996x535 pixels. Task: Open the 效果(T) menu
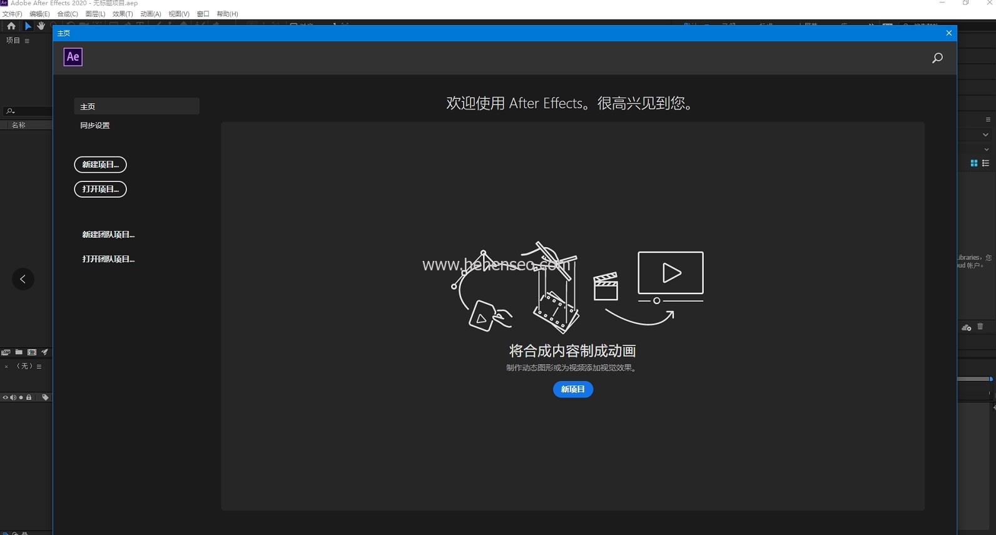click(123, 14)
